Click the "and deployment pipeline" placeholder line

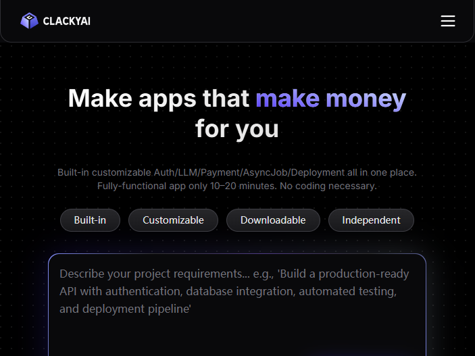[x=125, y=309]
